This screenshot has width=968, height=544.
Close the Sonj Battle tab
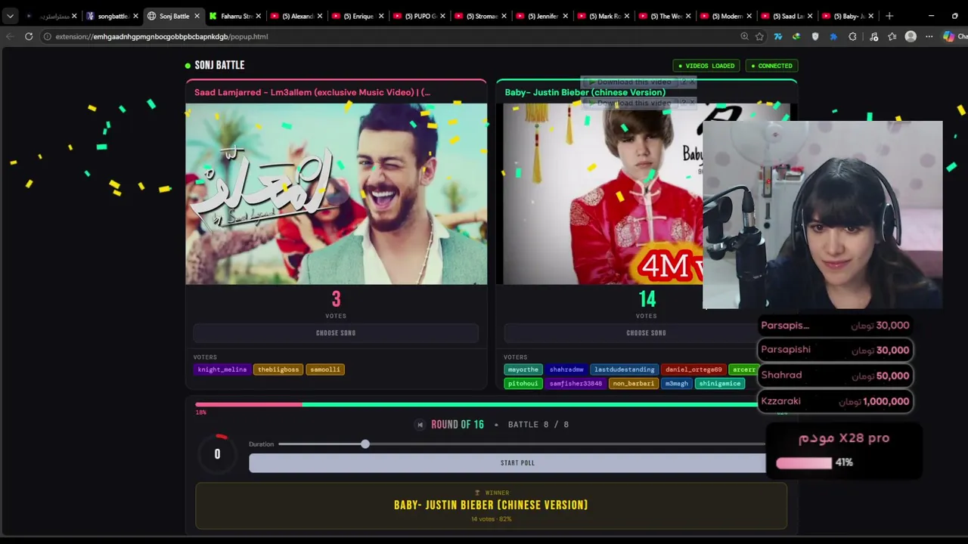pos(197,16)
